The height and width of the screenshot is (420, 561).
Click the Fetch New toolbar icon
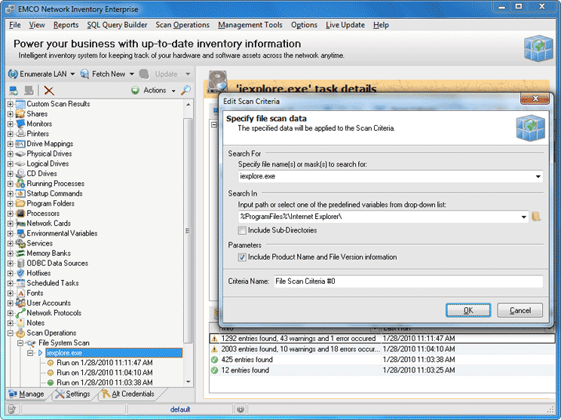pyautogui.click(x=84, y=74)
